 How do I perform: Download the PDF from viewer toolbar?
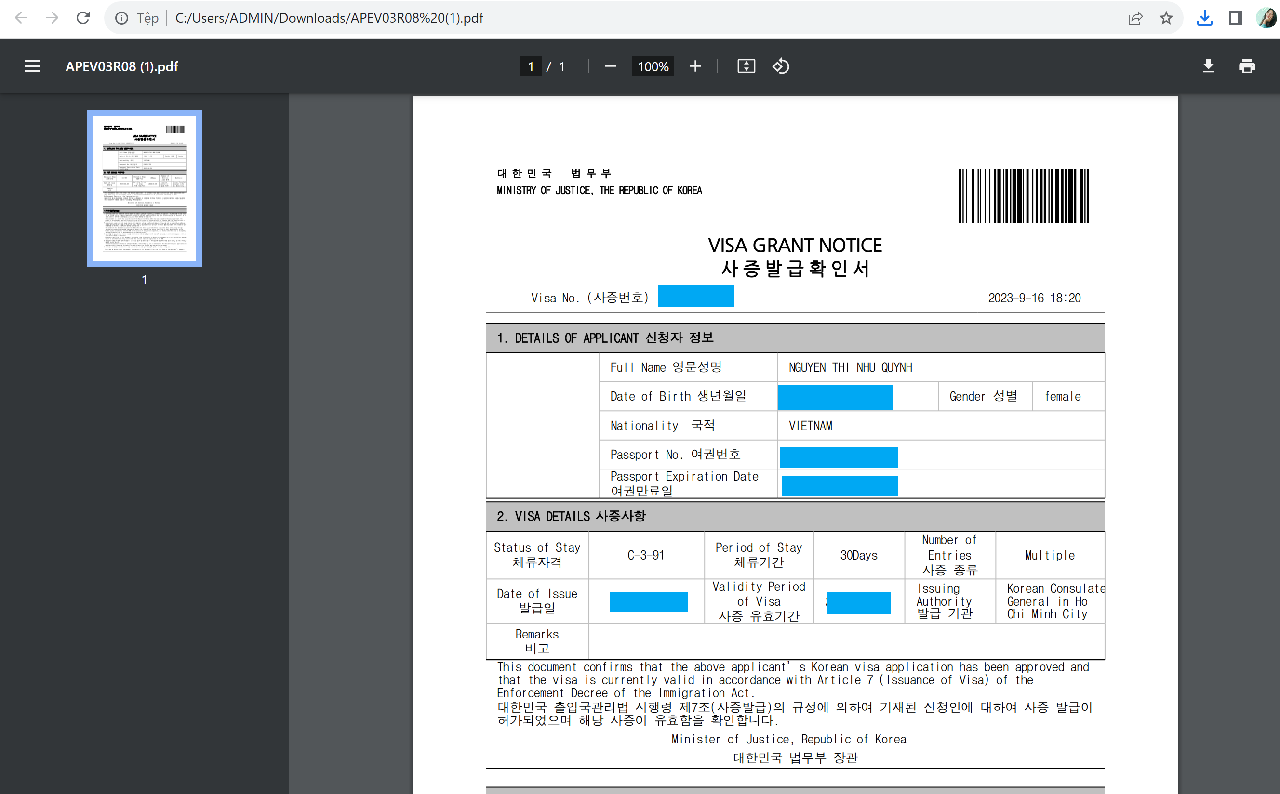(1208, 66)
